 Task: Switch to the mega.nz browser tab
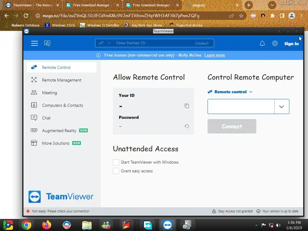pos(212,5)
